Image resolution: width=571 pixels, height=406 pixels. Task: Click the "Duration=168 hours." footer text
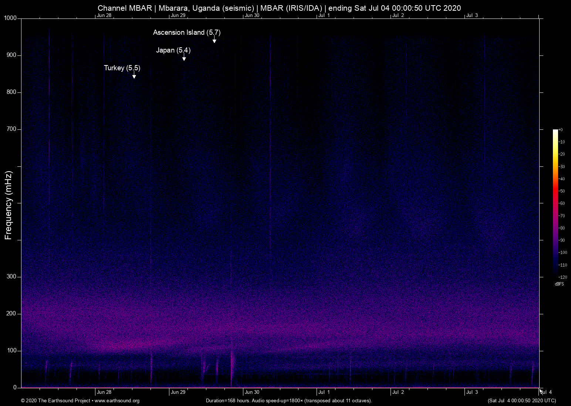(x=227, y=401)
